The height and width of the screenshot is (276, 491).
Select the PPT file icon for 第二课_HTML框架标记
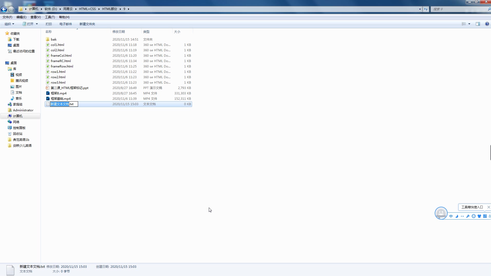pos(48,88)
